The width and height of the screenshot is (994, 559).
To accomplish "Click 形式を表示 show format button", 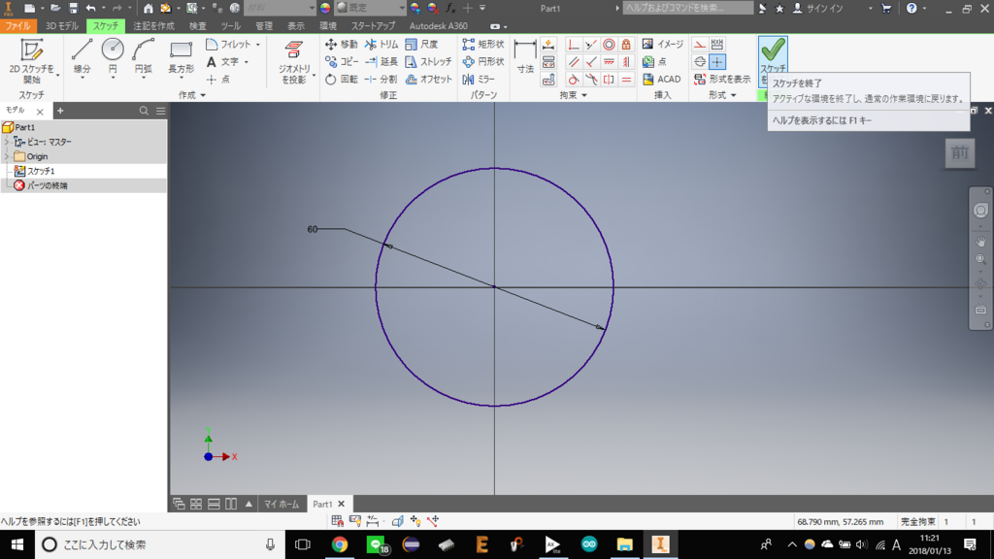I will [722, 80].
